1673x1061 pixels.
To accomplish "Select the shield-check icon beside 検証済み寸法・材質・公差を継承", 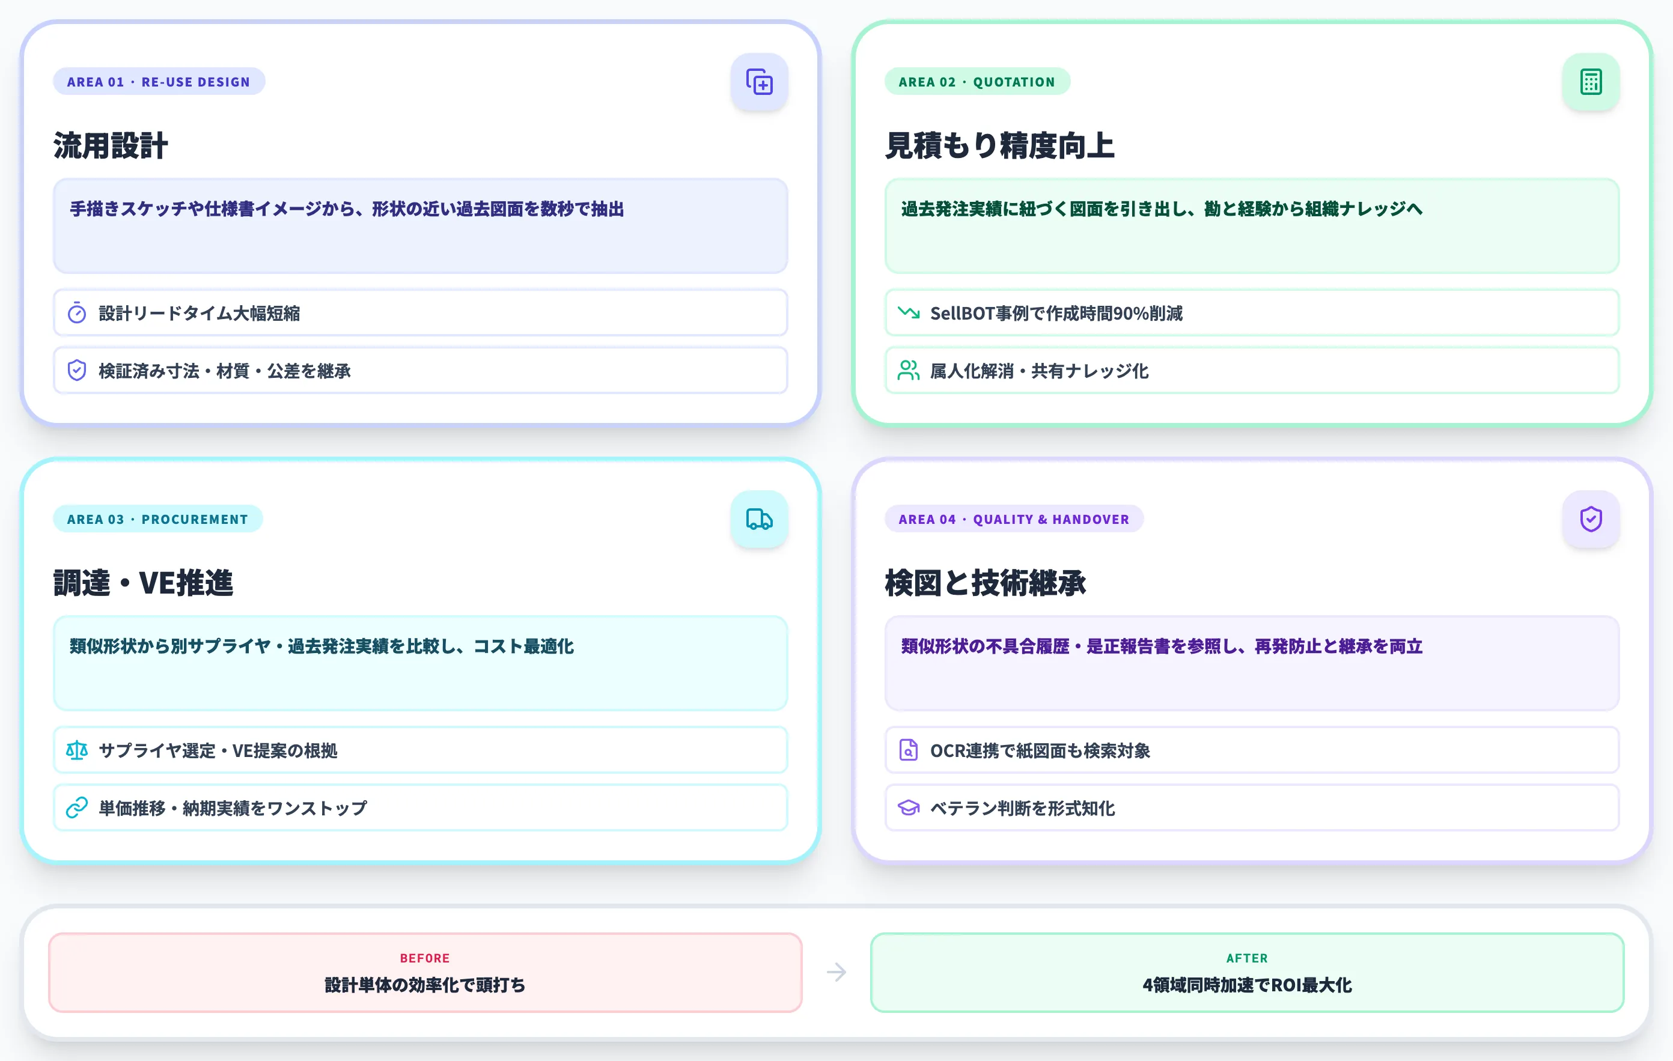I will click(77, 370).
